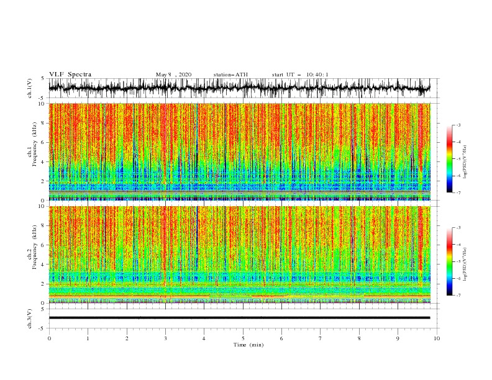492x380 pixels.
Task: Click the ch.2 spectrogram "6" kHz tick label
Action: [x=44, y=245]
